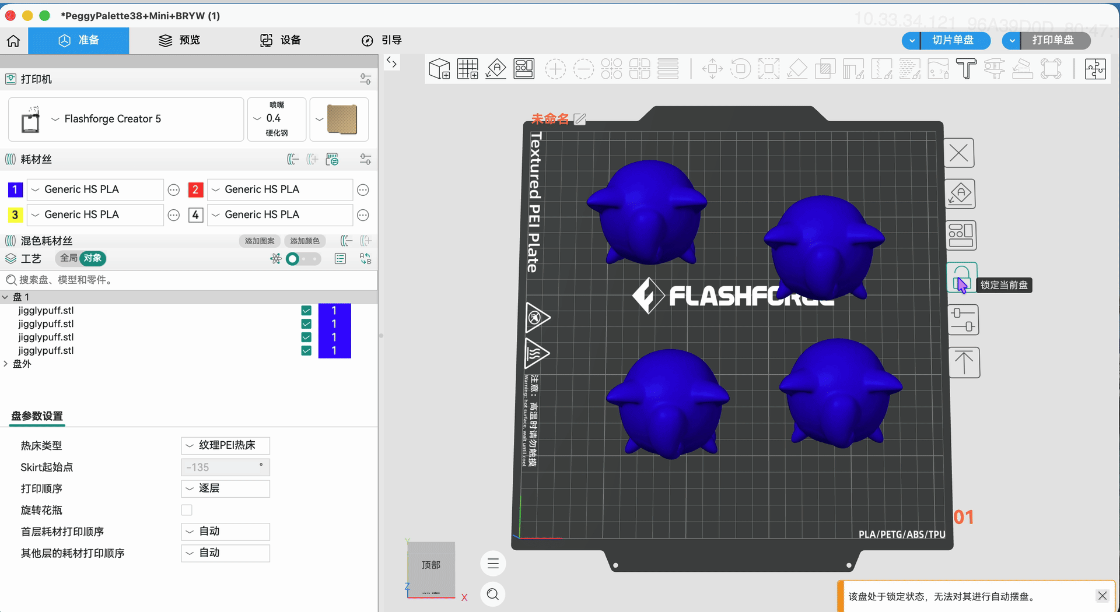Go to the home screen icon
1120x612 pixels.
(13, 41)
